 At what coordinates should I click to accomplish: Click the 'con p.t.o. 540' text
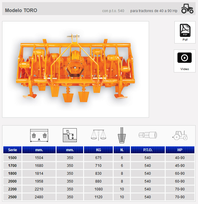[x=113, y=11]
